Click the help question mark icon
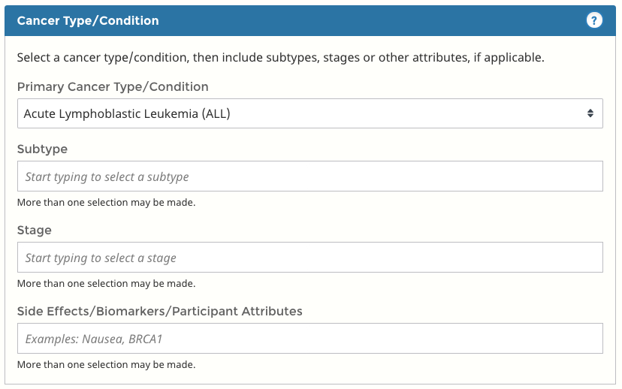Image resolution: width=622 pixels, height=389 pixels. pyautogui.click(x=594, y=21)
